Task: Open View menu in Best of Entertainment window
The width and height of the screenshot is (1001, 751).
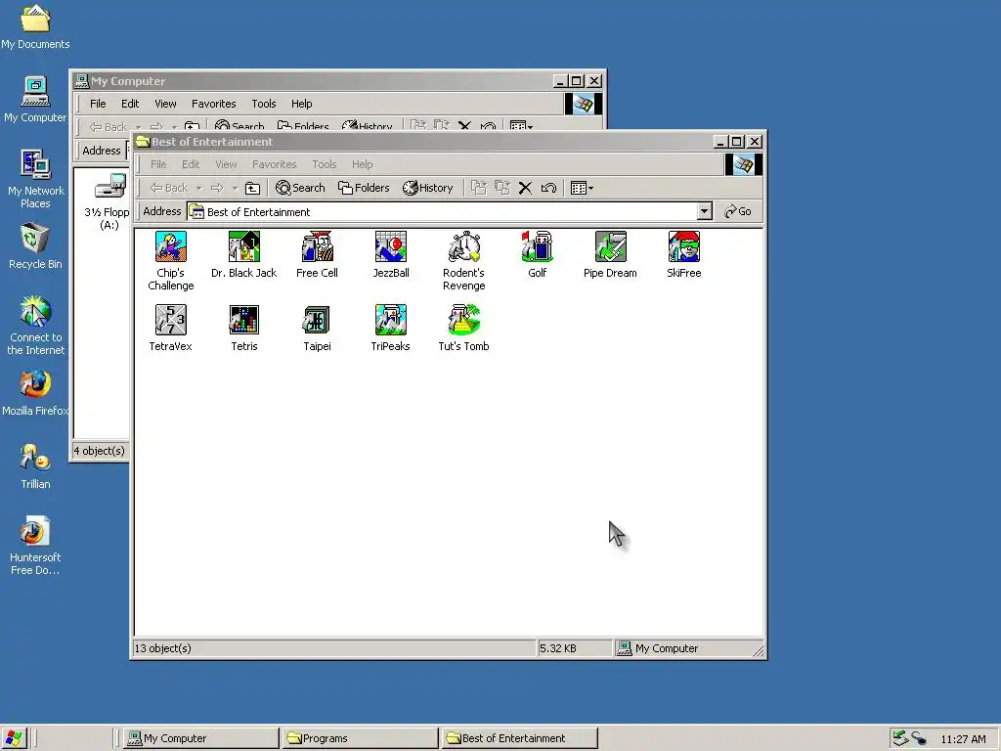Action: (226, 164)
